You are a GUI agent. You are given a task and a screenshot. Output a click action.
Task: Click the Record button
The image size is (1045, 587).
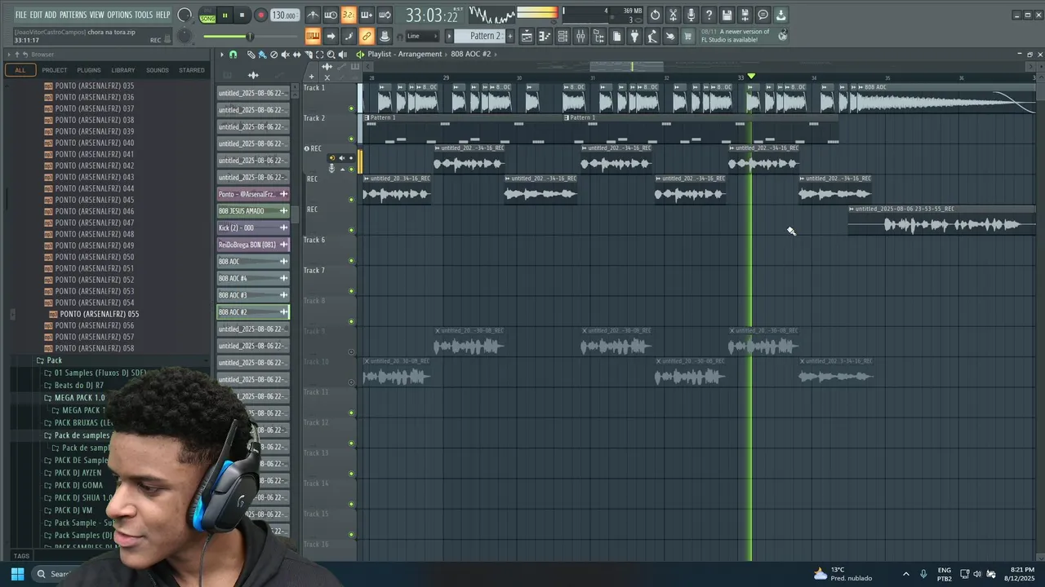pos(260,15)
